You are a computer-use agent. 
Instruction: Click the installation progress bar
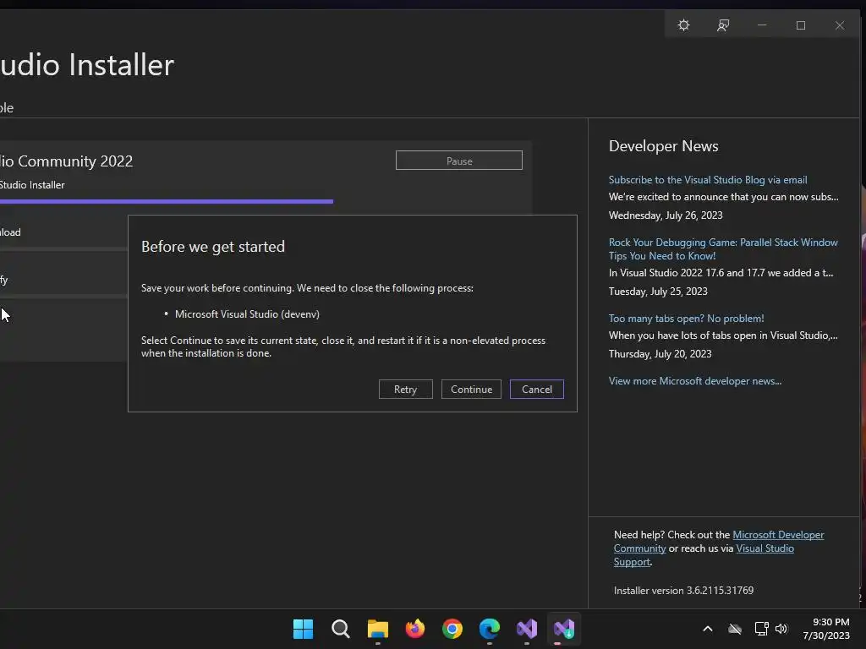[167, 201]
